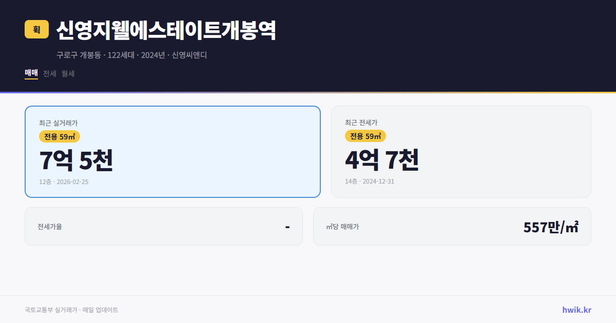616x323 pixels.
Task: Switch to the 전세 tab
Action: tap(49, 73)
